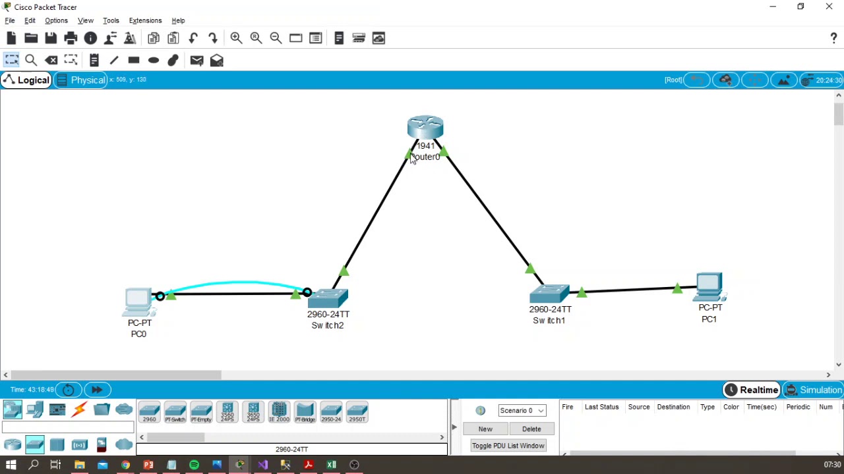
Task: Pick the 3560 24PS switch device
Action: [227, 411]
